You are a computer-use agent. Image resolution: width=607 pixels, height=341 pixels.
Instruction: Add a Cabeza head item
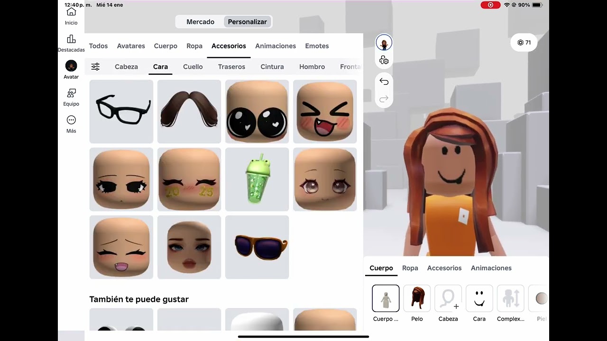pos(448,298)
